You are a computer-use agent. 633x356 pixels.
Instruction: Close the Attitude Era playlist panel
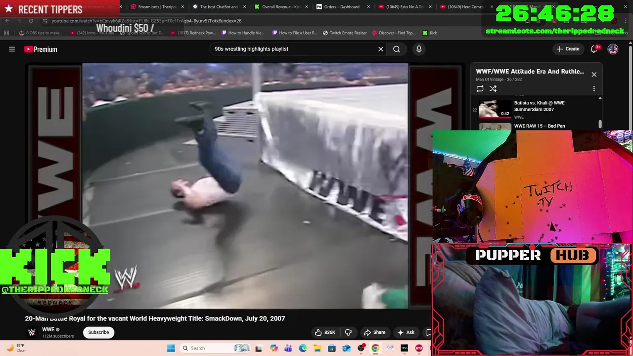pyautogui.click(x=594, y=74)
